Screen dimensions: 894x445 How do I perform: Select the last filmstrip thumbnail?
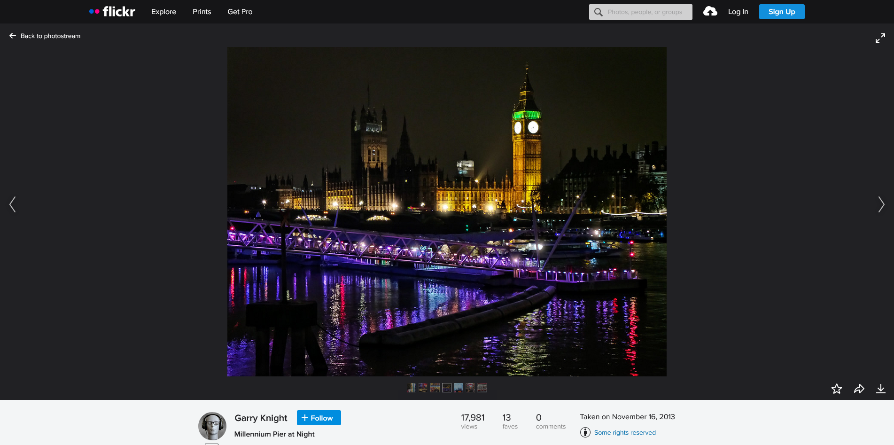482,388
